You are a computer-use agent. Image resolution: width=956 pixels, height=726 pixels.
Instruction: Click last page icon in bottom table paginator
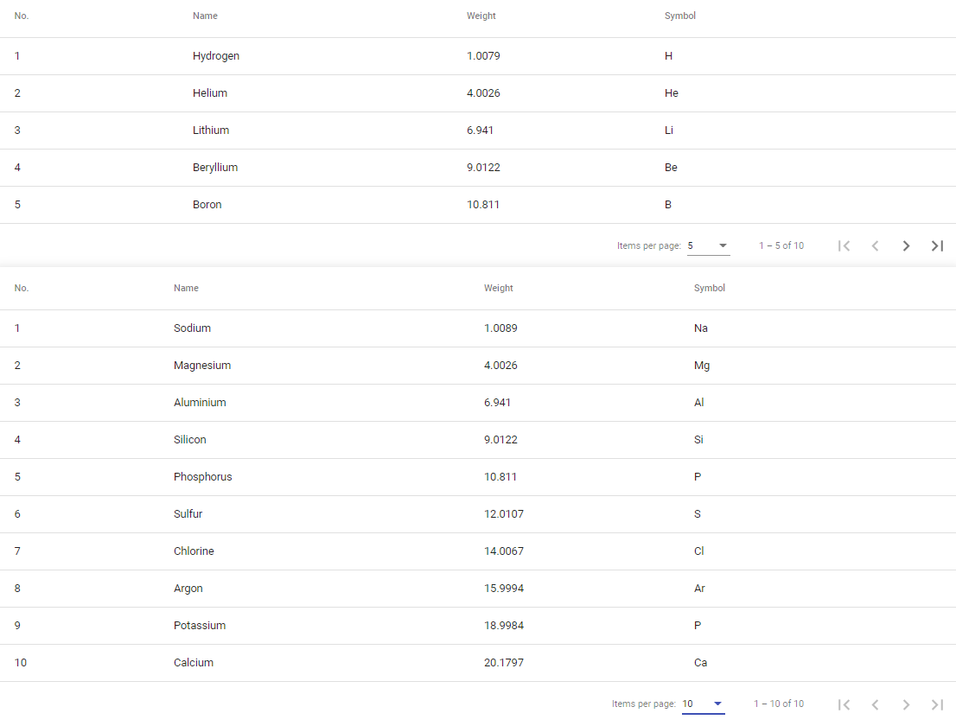pos(937,704)
